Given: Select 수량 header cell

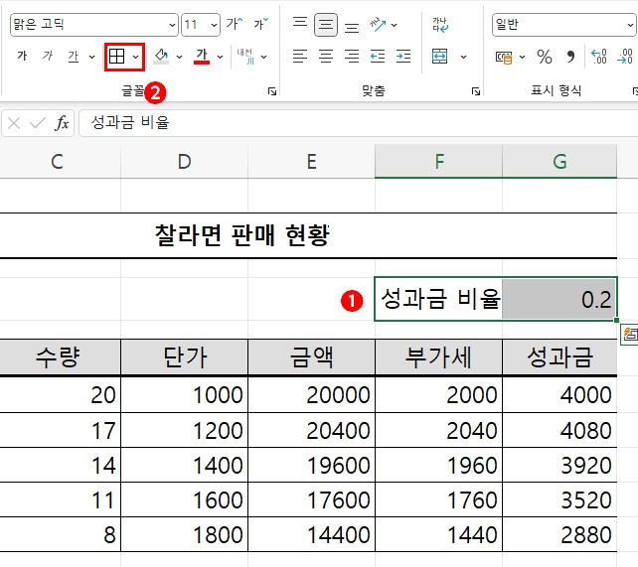Looking at the screenshot, I should [x=60, y=357].
